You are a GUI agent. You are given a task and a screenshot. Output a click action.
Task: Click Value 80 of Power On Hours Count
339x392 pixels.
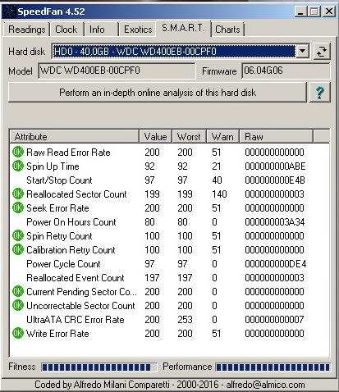(149, 222)
